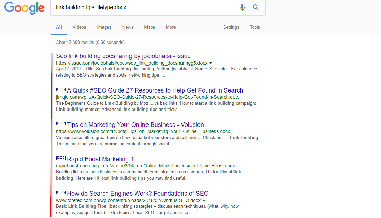This screenshot has width=381, height=218.
Task: Click the foretec.com.ph green URL text
Action: tap(128, 200)
